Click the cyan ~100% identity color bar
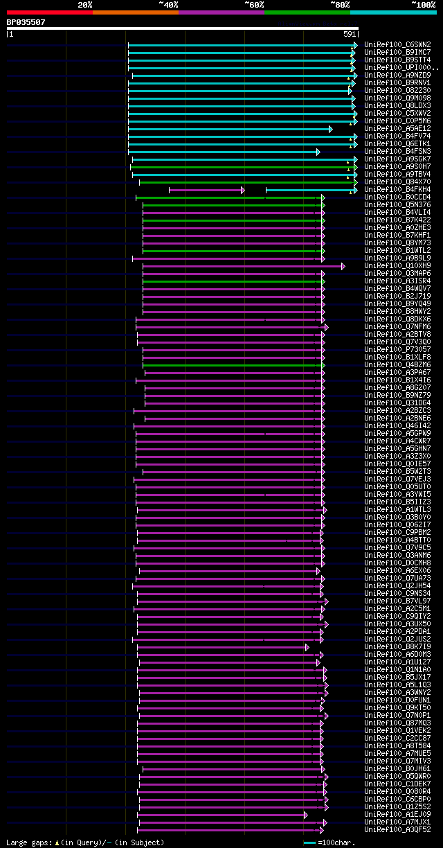443x848 pixels. [393, 12]
